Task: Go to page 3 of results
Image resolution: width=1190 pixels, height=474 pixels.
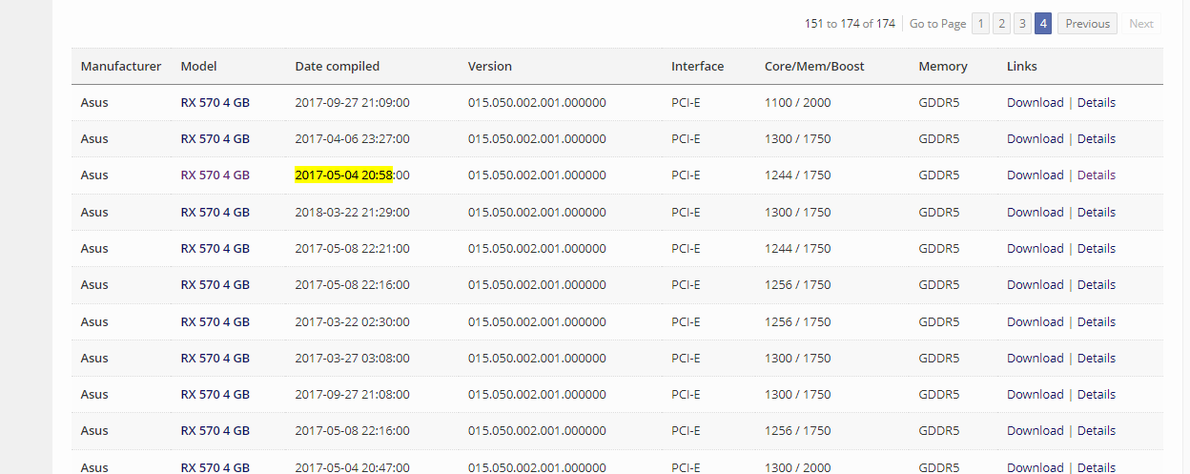Action: (x=1022, y=24)
